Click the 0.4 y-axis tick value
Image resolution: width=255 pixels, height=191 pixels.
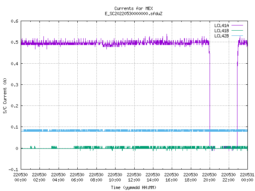coord(14,64)
